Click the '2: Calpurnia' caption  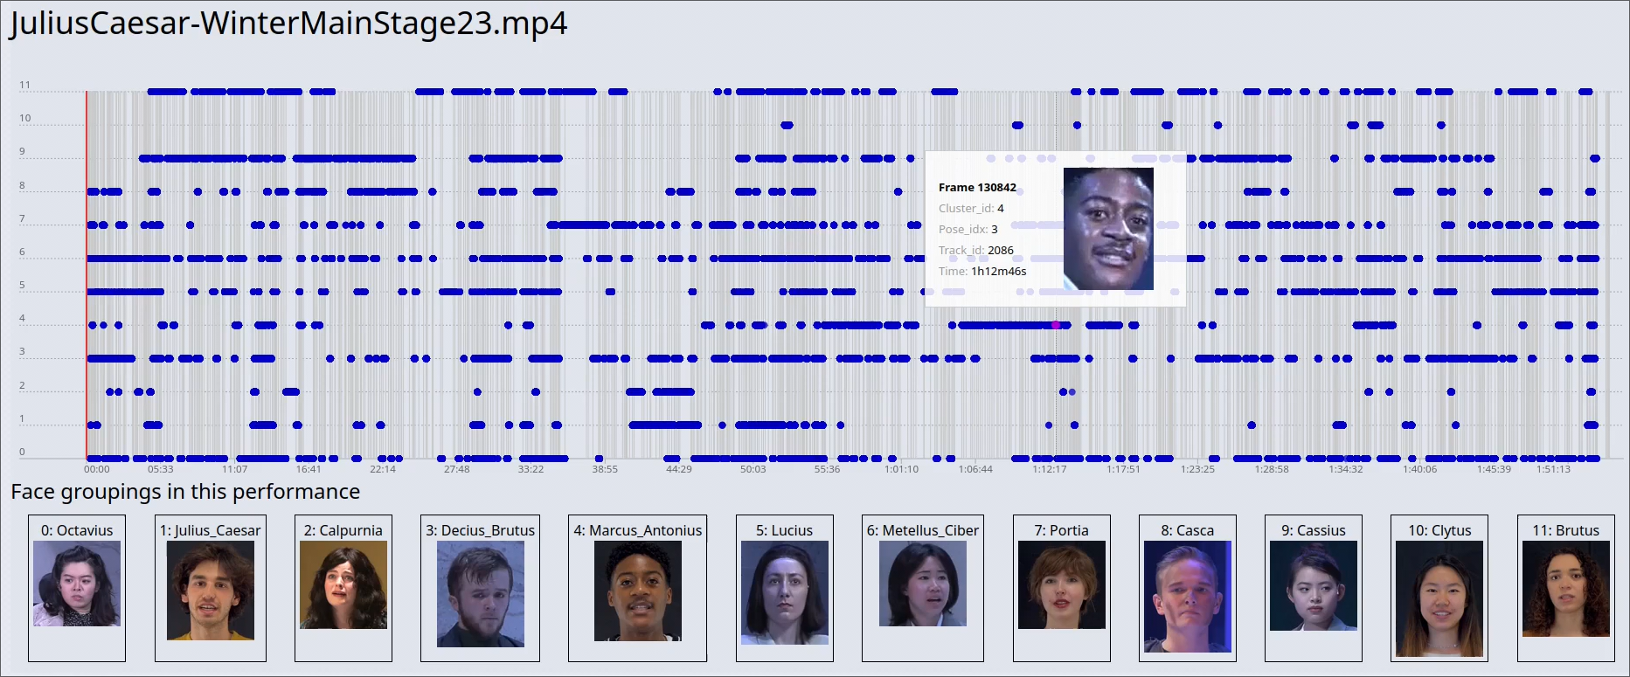[343, 530]
